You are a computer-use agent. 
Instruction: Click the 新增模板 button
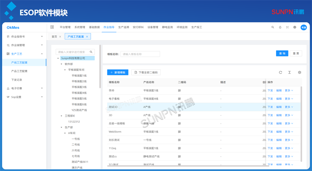tap(118, 72)
